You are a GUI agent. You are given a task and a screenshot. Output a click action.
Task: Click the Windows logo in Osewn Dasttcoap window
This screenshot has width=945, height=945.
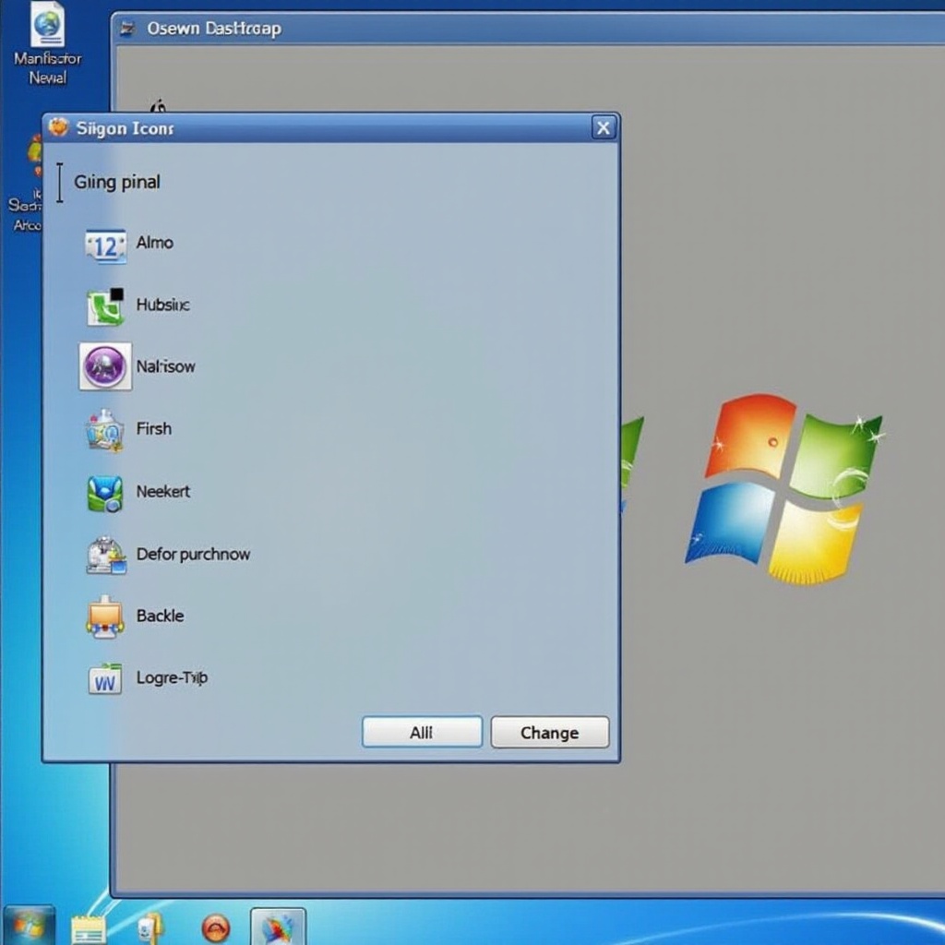(x=784, y=489)
